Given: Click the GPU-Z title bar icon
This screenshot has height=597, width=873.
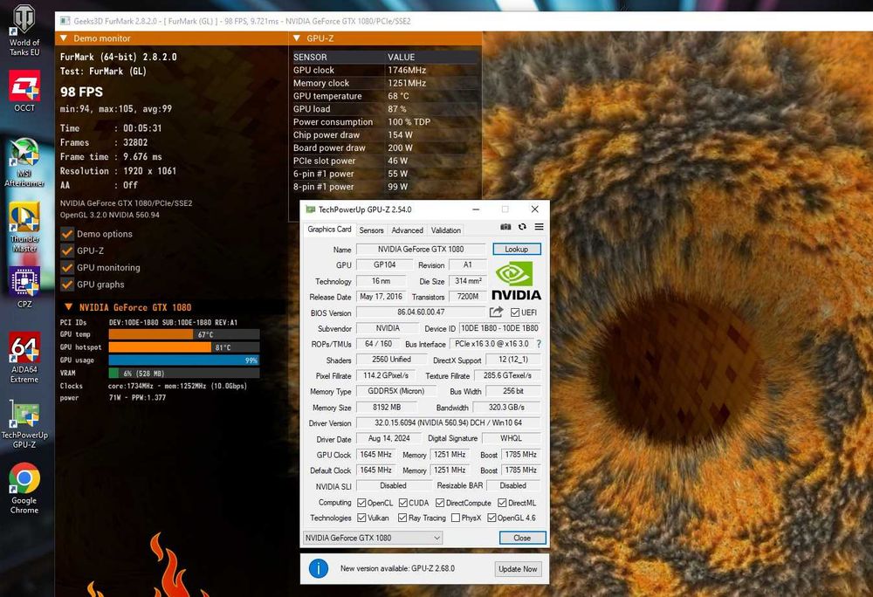Looking at the screenshot, I should 311,209.
